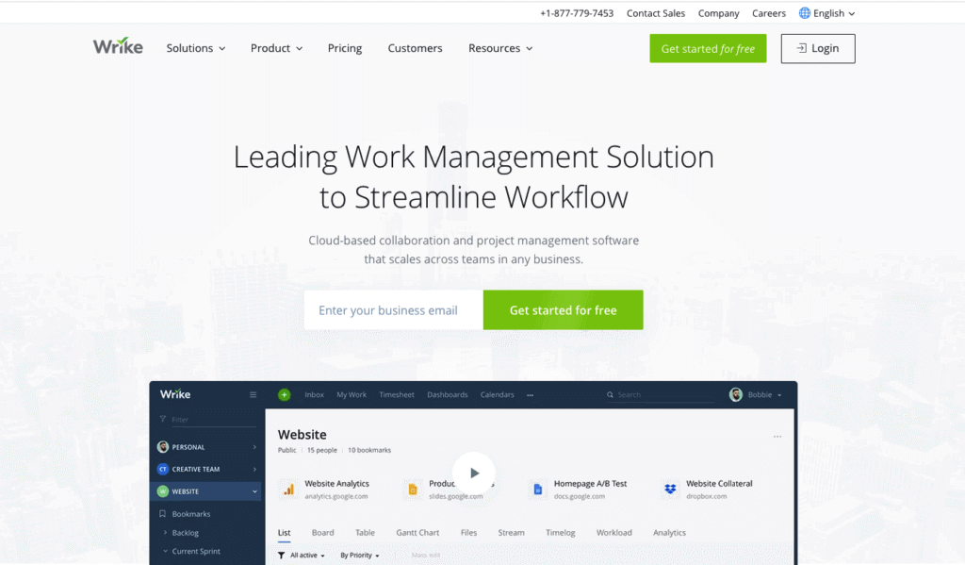Select the List view tab
Image resolution: width=965 pixels, height=565 pixels.
click(x=284, y=532)
